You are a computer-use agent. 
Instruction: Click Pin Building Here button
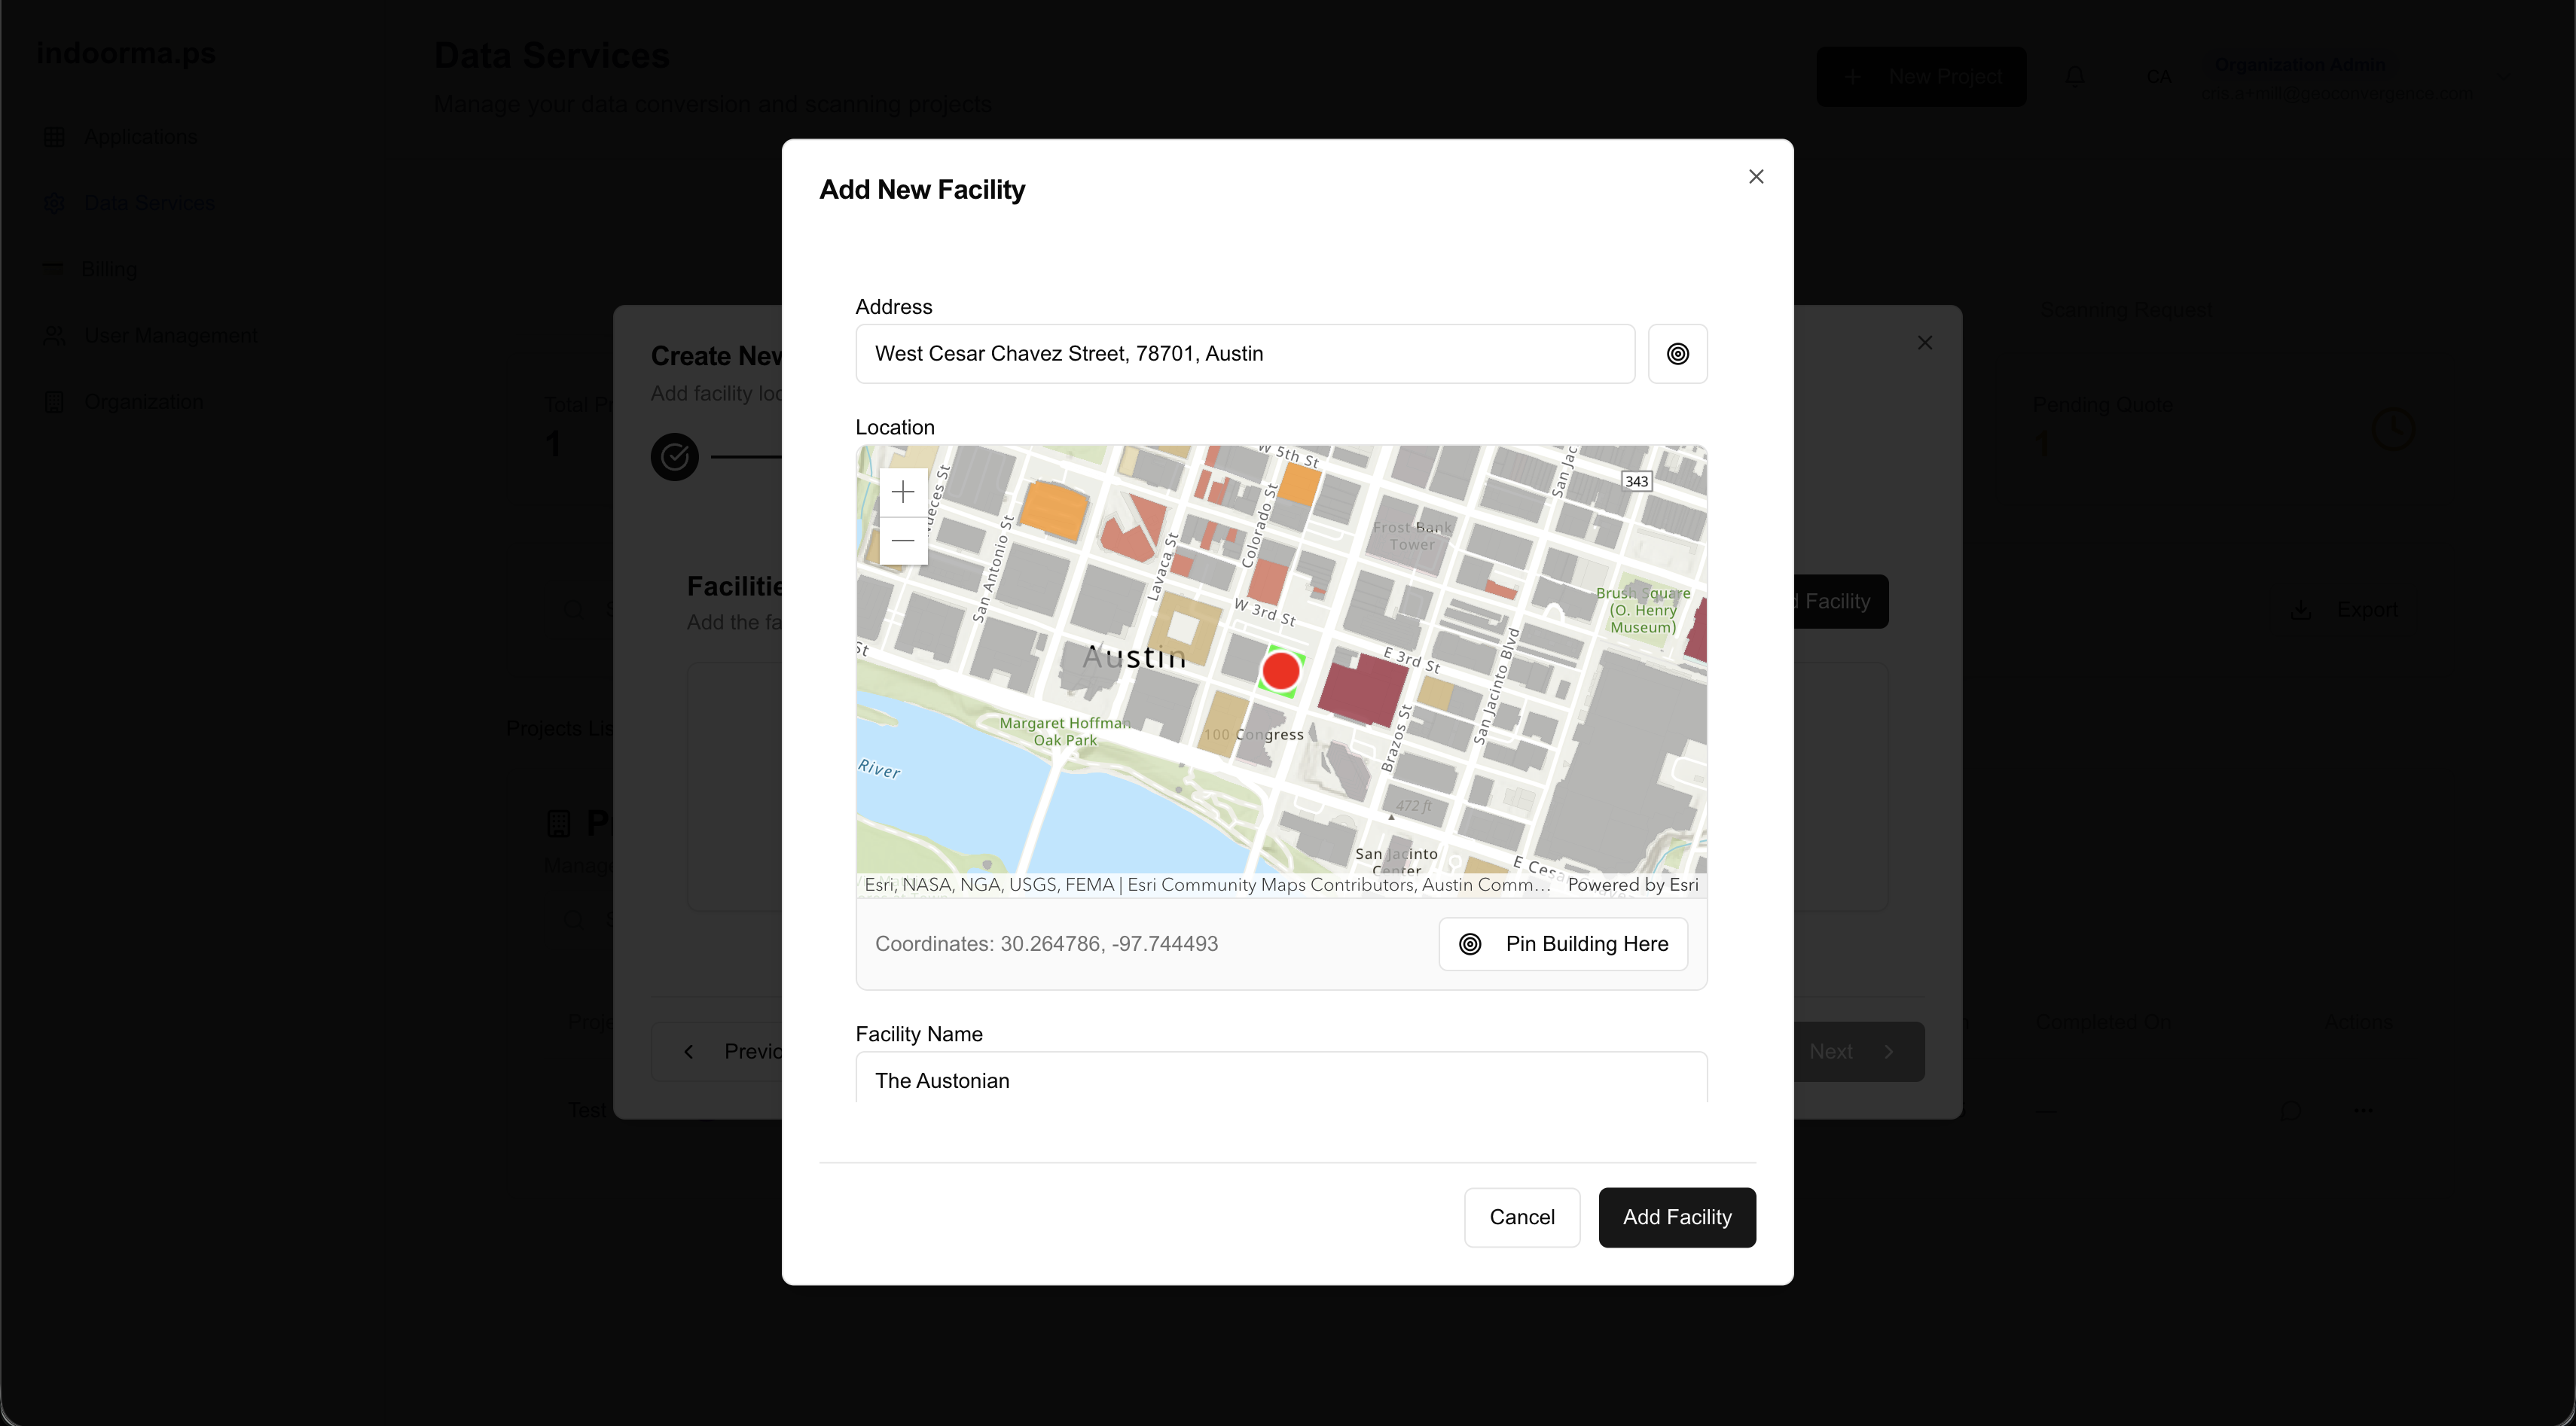[x=1563, y=943]
